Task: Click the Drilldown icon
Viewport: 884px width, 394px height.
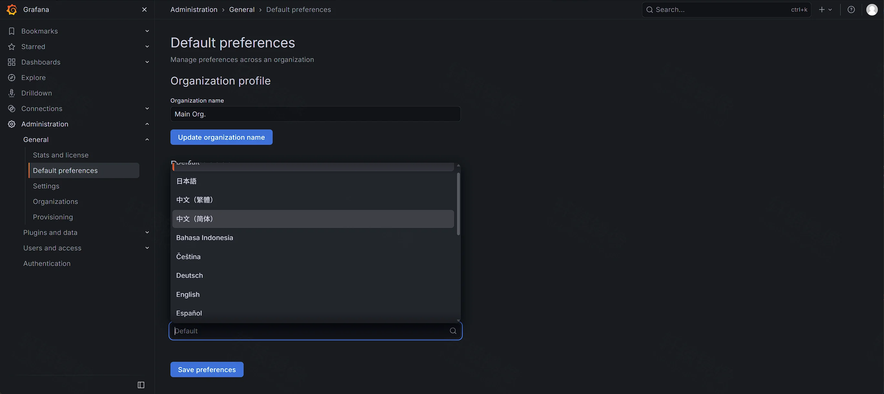Action: [12, 93]
